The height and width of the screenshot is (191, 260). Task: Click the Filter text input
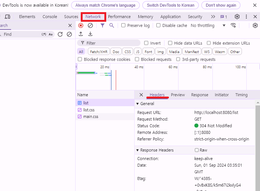109,43
